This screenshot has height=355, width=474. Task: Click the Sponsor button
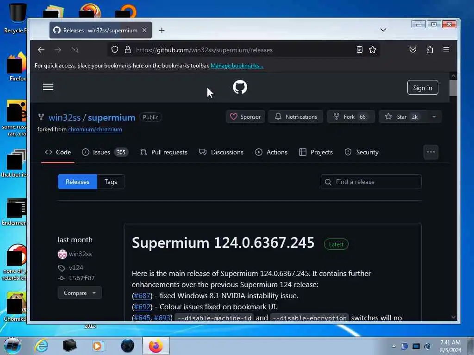click(x=245, y=117)
